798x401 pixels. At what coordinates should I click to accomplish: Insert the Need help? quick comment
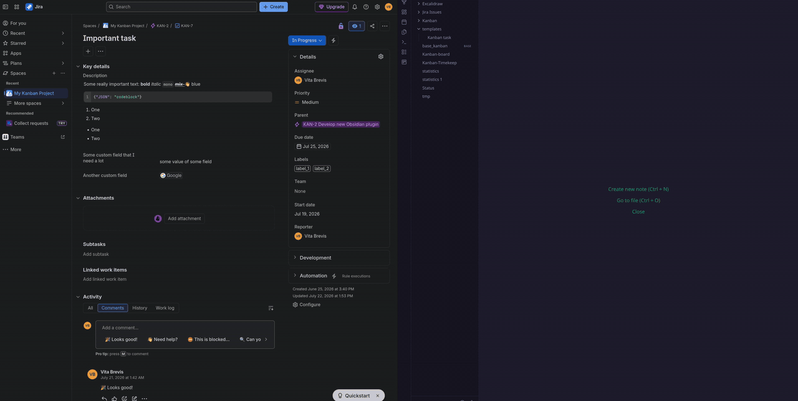click(x=162, y=339)
